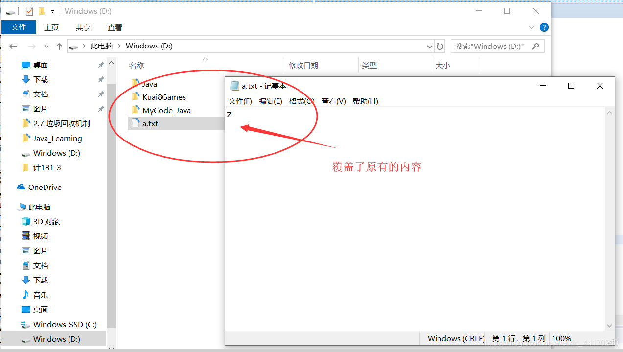Click the Explorer back arrow

[x=13, y=47]
